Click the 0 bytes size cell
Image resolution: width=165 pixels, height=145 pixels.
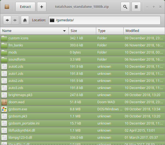(x=75, y=52)
